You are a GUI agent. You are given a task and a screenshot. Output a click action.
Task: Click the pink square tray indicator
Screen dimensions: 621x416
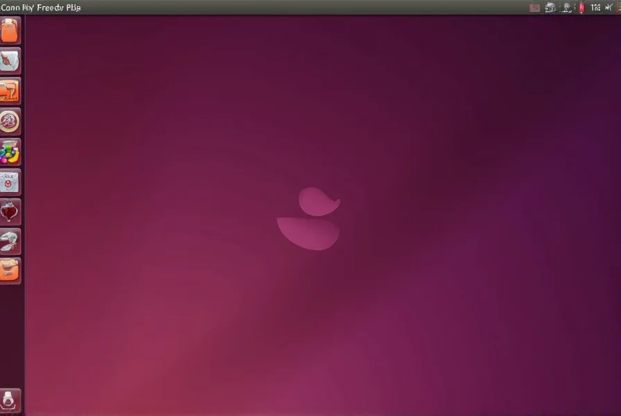534,8
